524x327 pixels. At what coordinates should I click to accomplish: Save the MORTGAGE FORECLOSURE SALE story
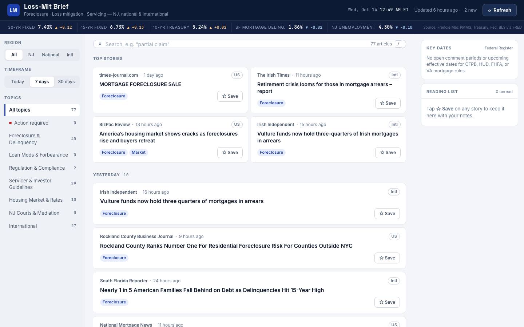pos(230,96)
